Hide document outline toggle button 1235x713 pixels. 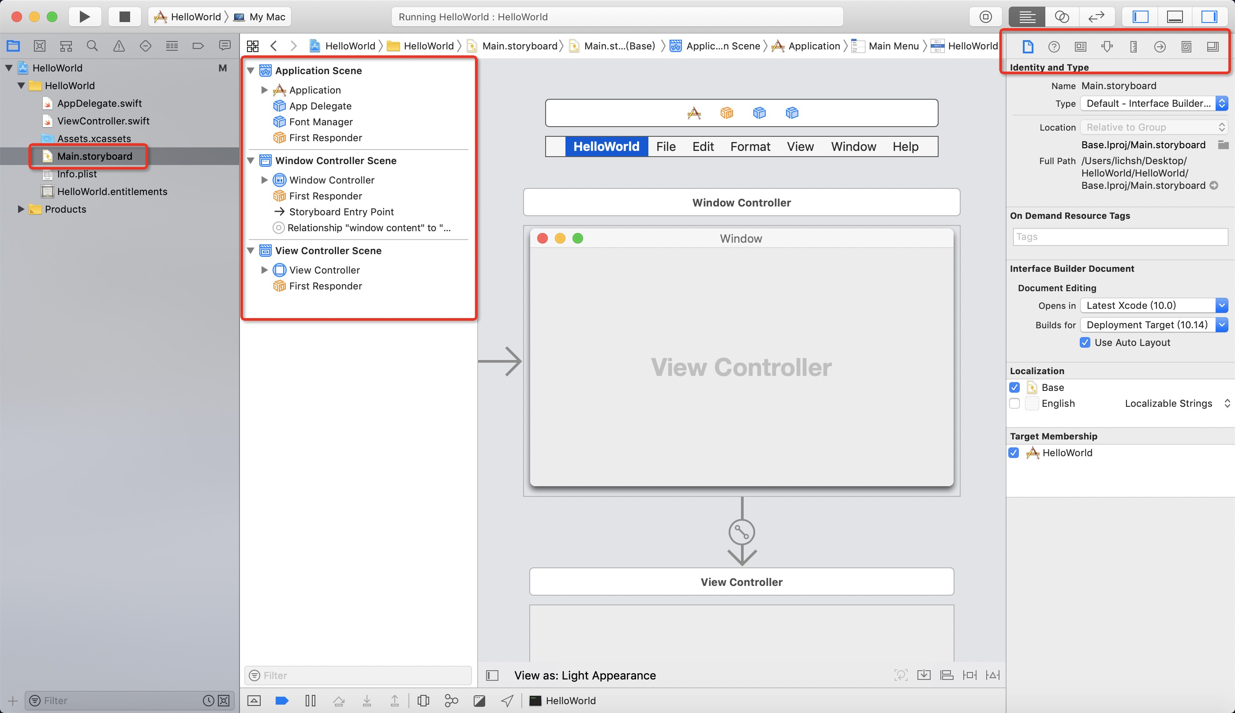pyautogui.click(x=492, y=676)
